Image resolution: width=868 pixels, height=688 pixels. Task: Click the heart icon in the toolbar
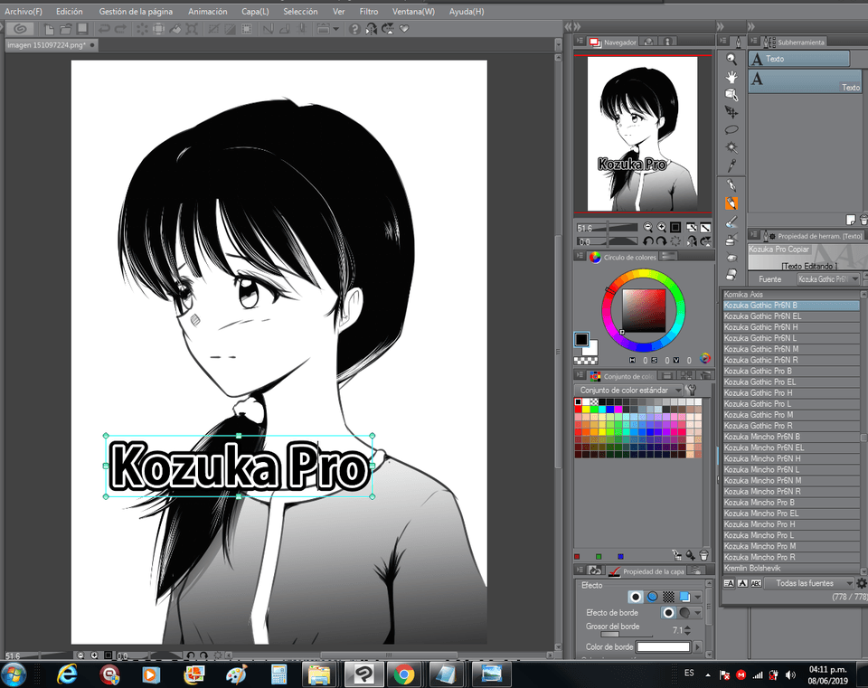404,29
